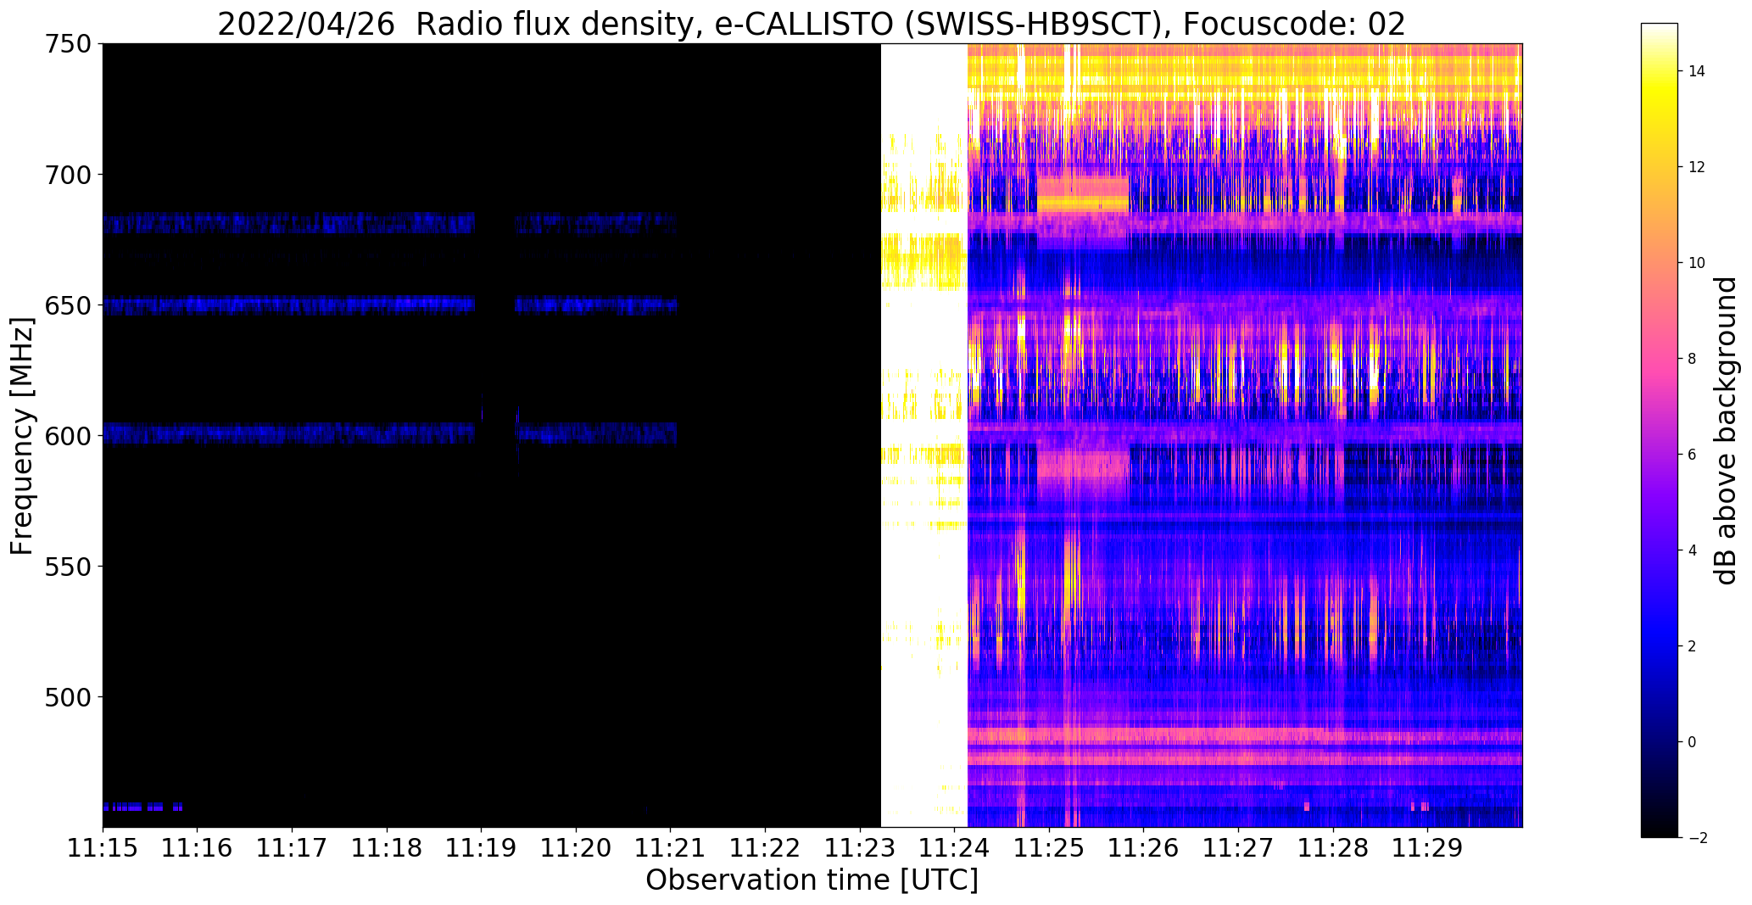
Task: Click the pink patch near 690 MHz at 11:25:30
Action: coord(1084,194)
